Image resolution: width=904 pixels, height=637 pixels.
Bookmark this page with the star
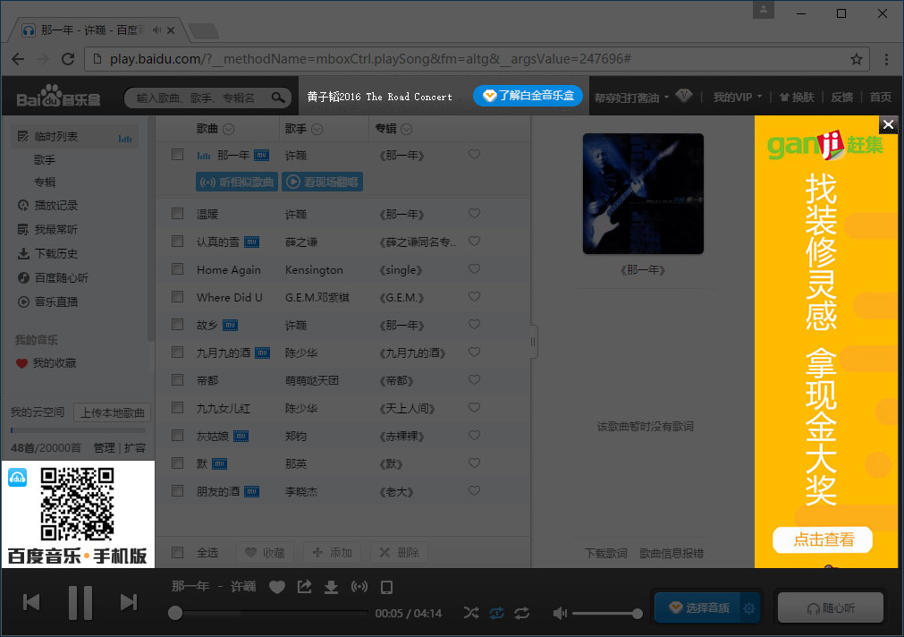pos(857,59)
